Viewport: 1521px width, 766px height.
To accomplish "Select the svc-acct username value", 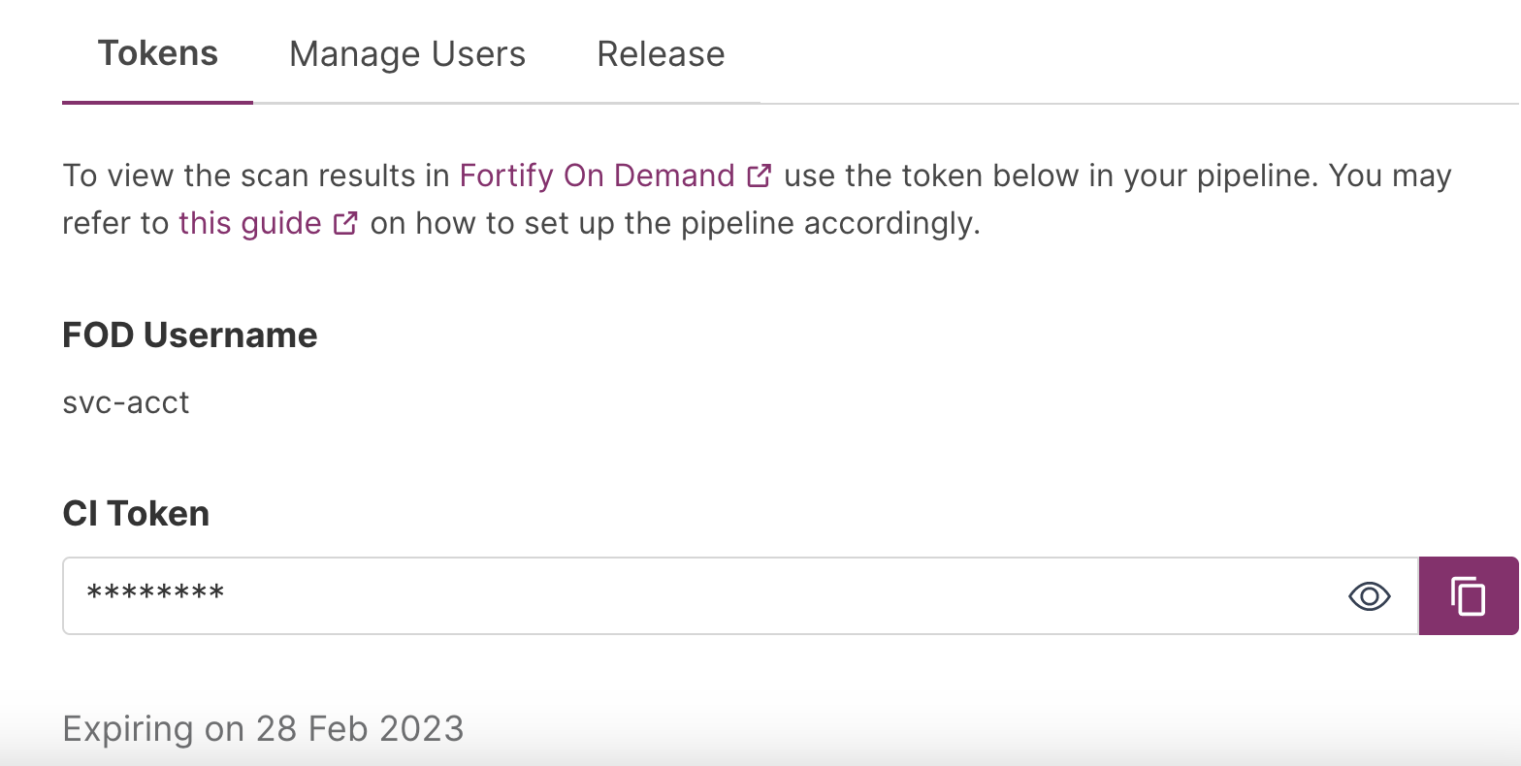I will tap(126, 402).
